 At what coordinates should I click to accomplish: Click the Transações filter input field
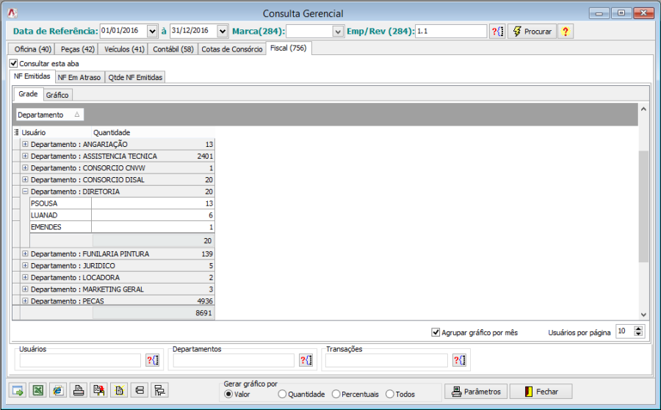[x=386, y=360]
